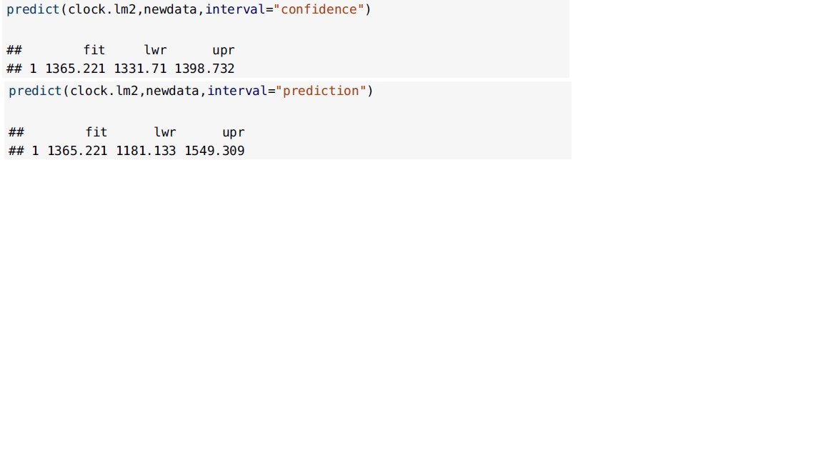Click the fit header in the first output
The image size is (823, 463).
tap(94, 51)
